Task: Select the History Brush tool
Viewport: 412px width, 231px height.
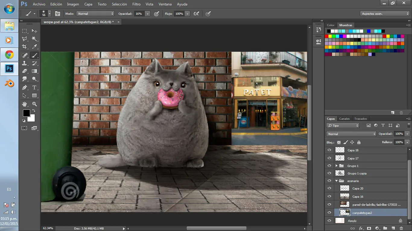Action: click(34, 63)
